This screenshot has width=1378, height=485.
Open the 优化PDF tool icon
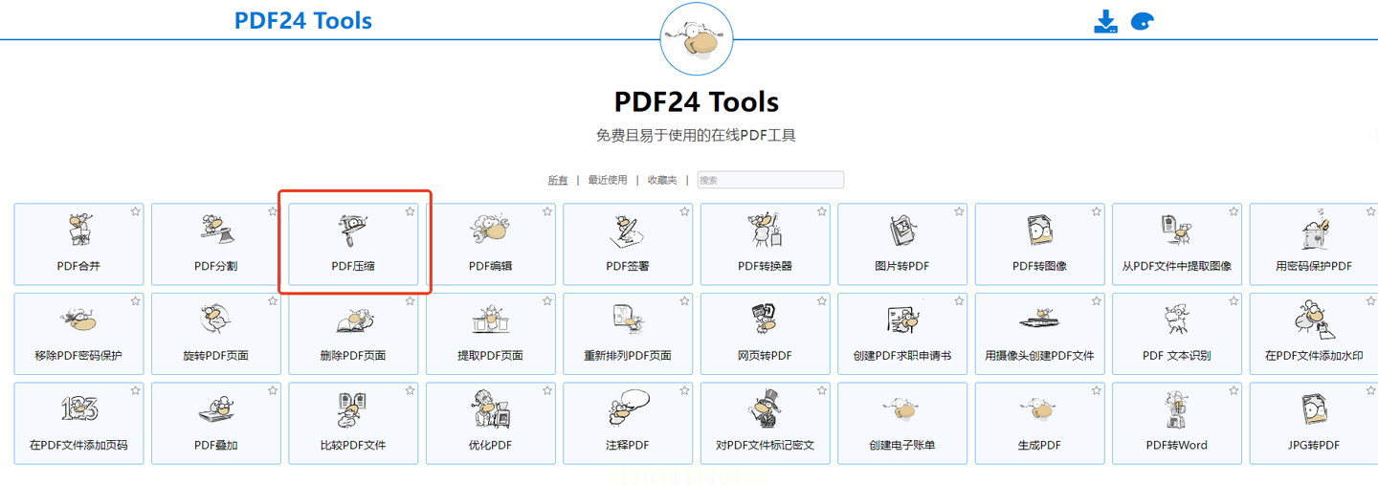coord(491,410)
